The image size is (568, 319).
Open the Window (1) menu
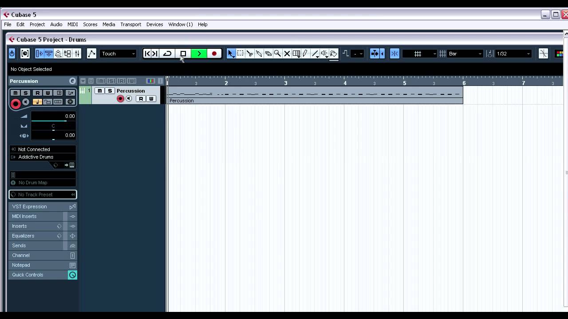(x=181, y=24)
